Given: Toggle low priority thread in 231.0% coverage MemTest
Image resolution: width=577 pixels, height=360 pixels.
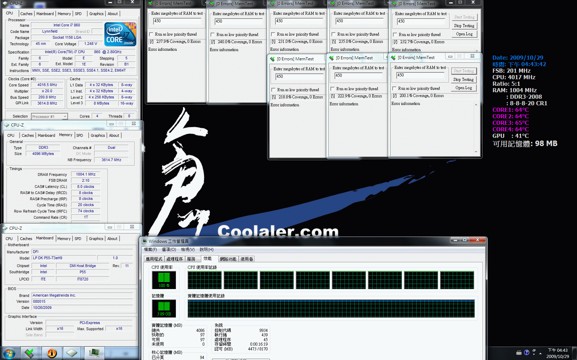Looking at the screenshot, I should click(273, 34).
